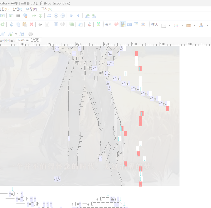Click the vertical flip arrows icon
The height and width of the screenshot is (208, 211).
40,16
